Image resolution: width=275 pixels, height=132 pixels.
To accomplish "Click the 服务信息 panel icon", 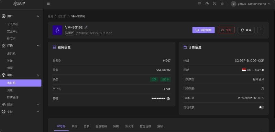I will click(54, 47).
